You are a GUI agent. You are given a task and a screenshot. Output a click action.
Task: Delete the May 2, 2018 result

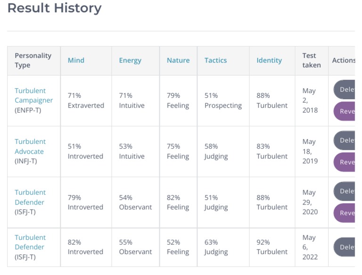tap(346, 90)
